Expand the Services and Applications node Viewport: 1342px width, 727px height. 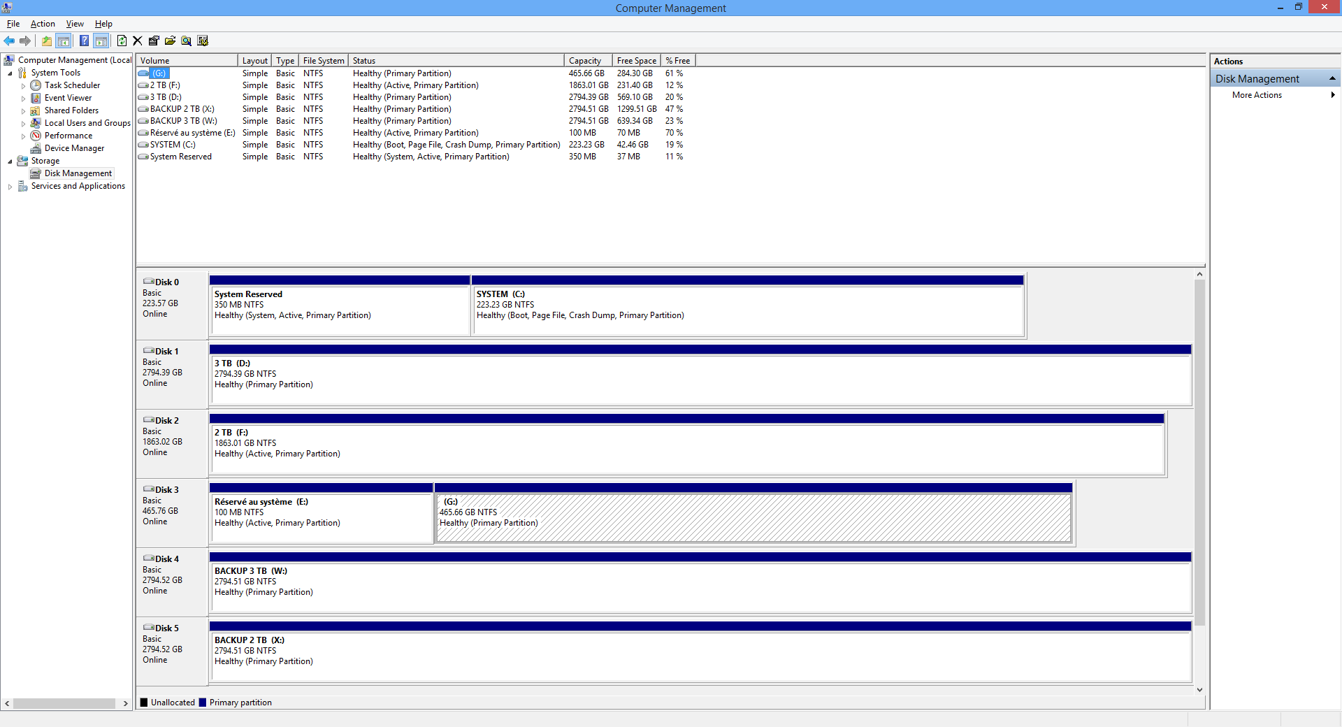click(x=10, y=187)
